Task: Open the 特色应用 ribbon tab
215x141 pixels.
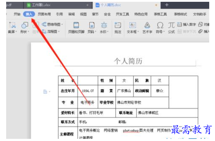Action: point(141,14)
